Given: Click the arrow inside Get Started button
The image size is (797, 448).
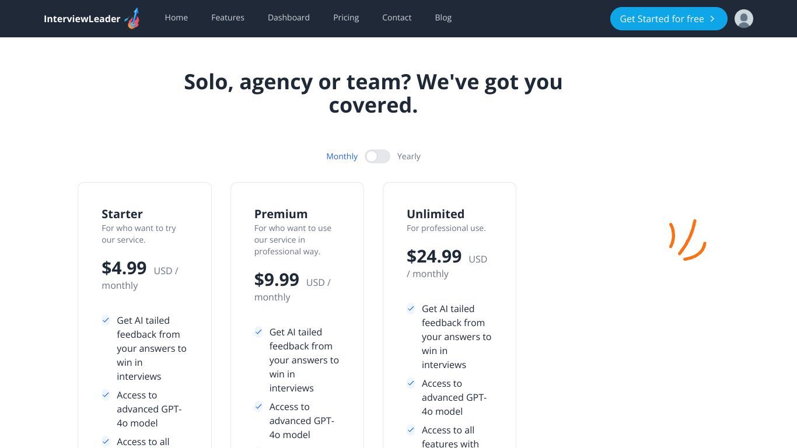Looking at the screenshot, I should coord(712,19).
